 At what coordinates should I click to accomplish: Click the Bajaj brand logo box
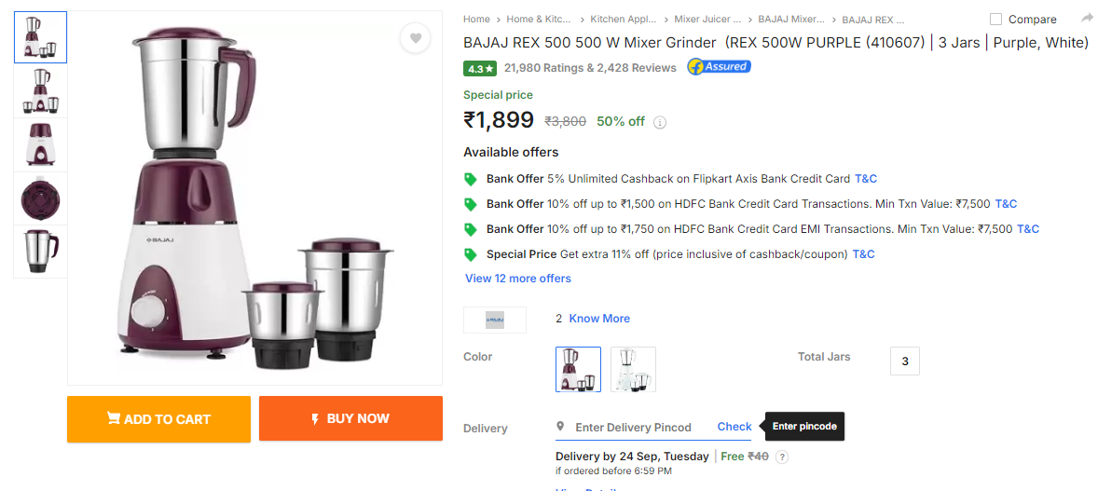(x=494, y=320)
